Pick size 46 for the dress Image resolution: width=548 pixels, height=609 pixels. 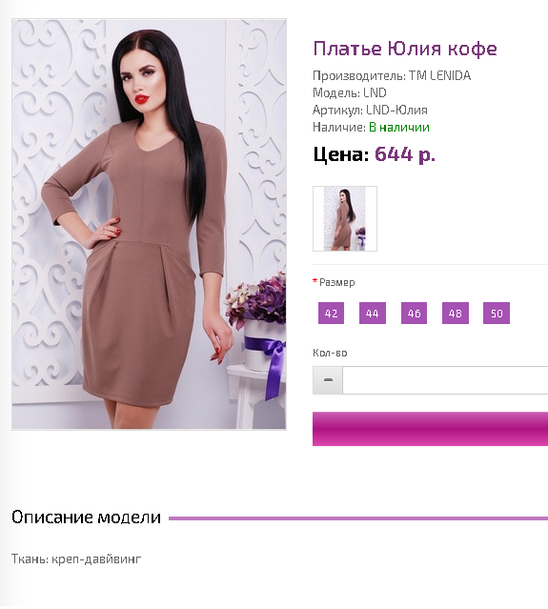coord(414,313)
